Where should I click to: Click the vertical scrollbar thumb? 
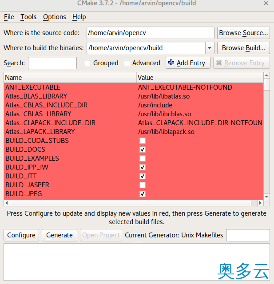(x=266, y=84)
